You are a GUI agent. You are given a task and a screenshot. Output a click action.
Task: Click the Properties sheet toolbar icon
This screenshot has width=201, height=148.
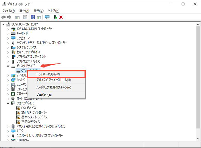25,17
